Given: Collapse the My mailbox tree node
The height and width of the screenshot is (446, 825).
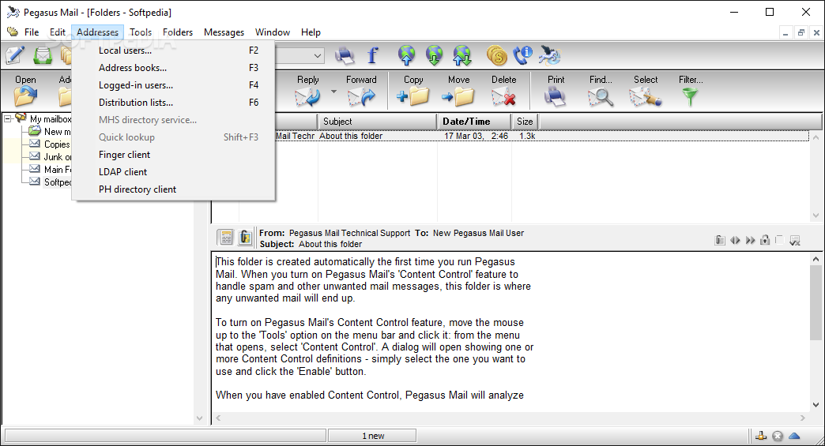Looking at the screenshot, I should point(8,118).
